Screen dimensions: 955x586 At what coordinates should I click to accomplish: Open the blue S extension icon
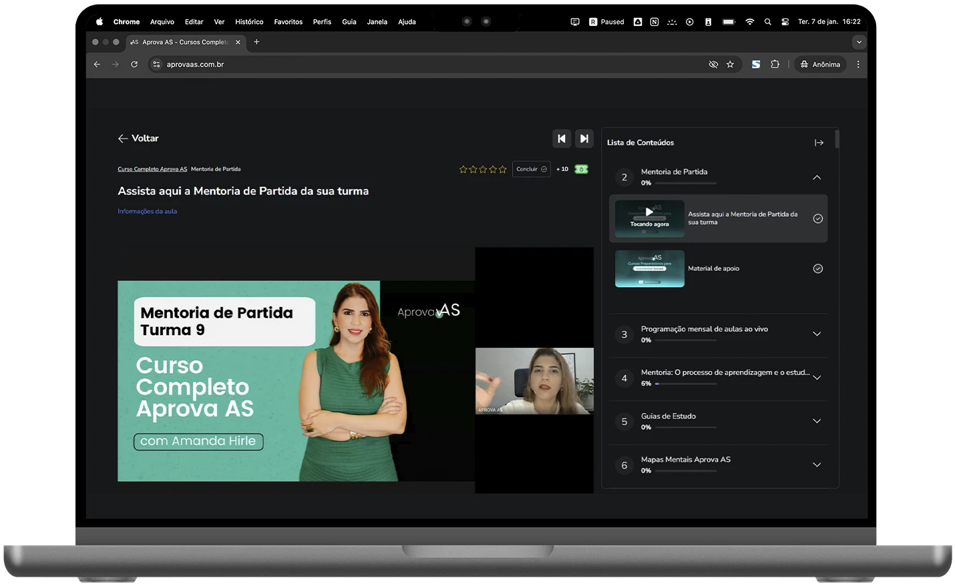pyautogui.click(x=756, y=65)
